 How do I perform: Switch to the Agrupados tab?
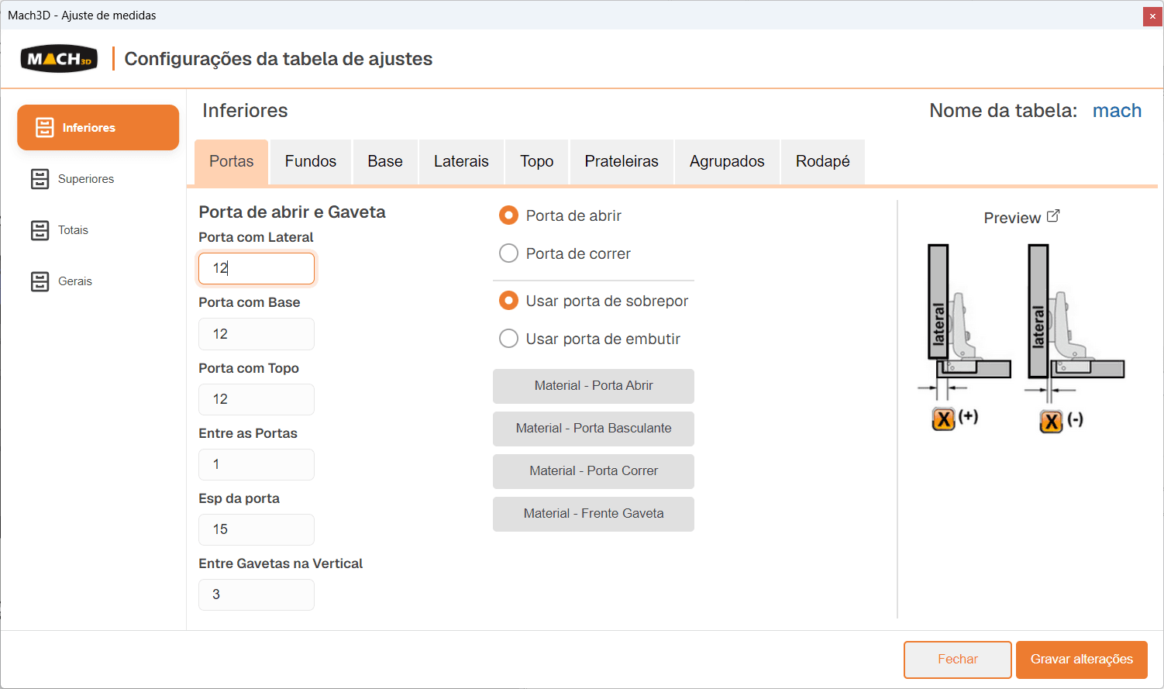tap(727, 161)
